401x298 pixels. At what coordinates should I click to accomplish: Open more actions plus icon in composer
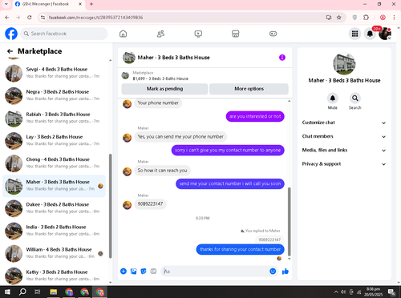point(124,272)
